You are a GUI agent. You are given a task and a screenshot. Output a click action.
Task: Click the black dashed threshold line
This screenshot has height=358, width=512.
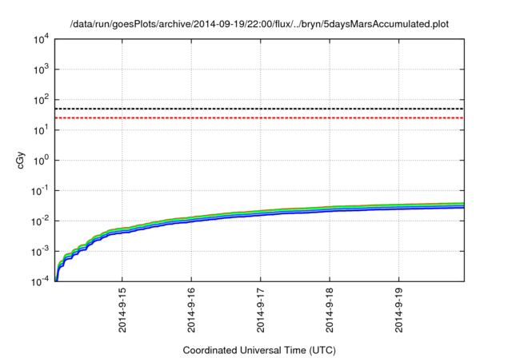259,109
